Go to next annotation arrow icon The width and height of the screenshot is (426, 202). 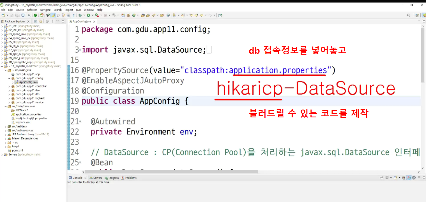[x=174, y=15]
